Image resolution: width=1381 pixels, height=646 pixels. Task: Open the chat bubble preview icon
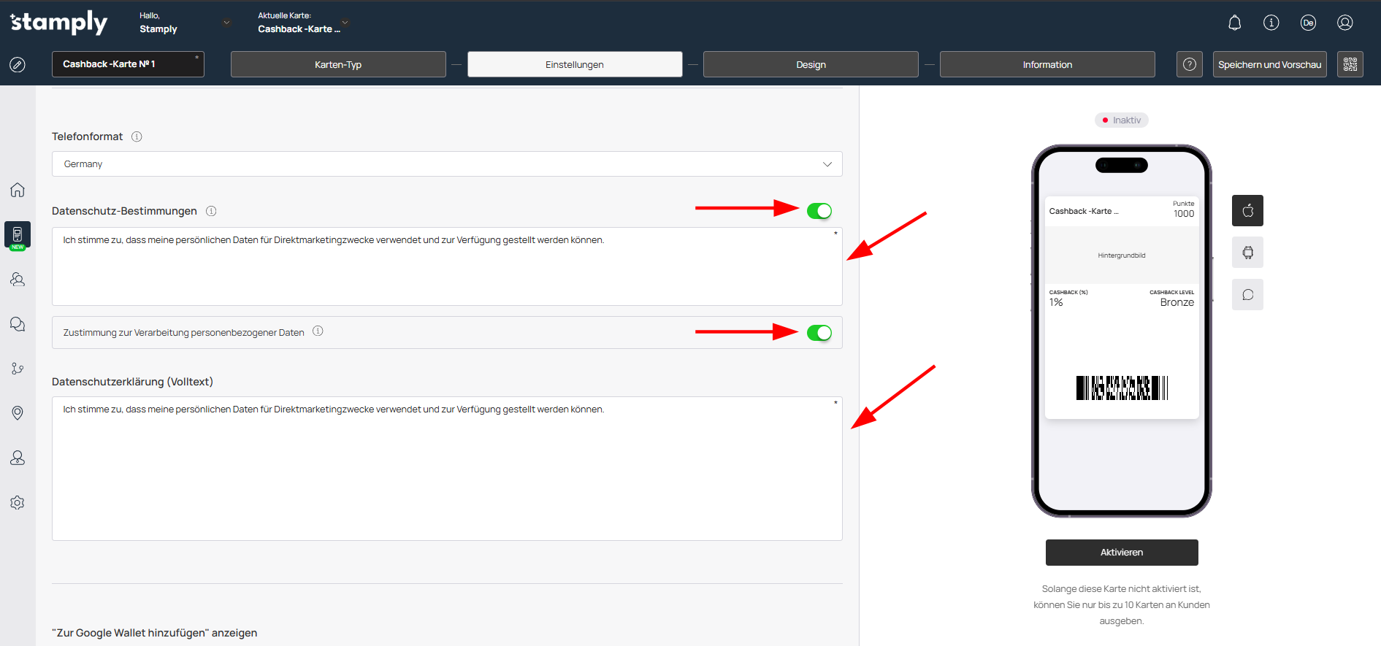pyautogui.click(x=1247, y=295)
